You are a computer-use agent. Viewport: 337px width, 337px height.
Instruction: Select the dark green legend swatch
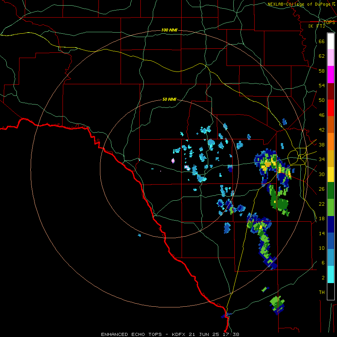(331, 191)
